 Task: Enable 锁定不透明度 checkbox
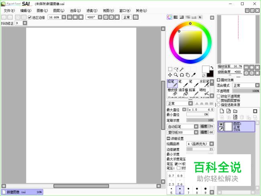point(218,96)
